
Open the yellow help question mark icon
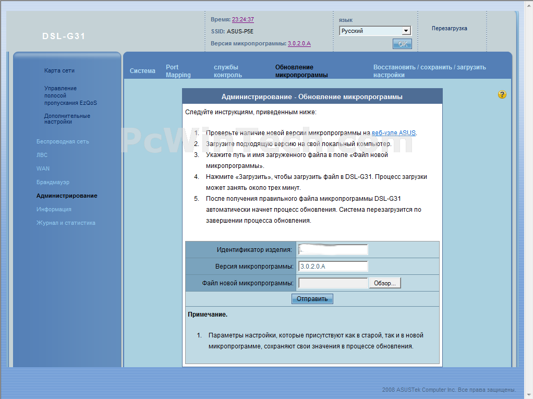[x=502, y=94]
